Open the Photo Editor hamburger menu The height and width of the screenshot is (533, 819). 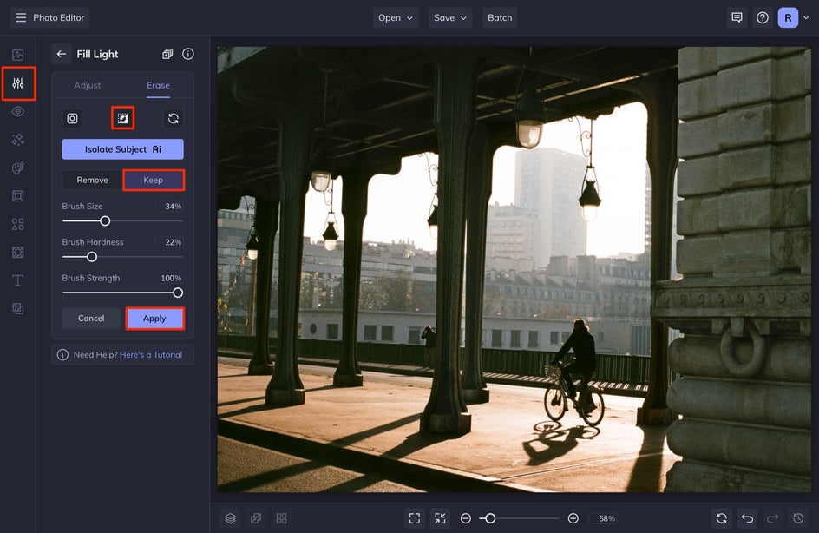(x=21, y=17)
